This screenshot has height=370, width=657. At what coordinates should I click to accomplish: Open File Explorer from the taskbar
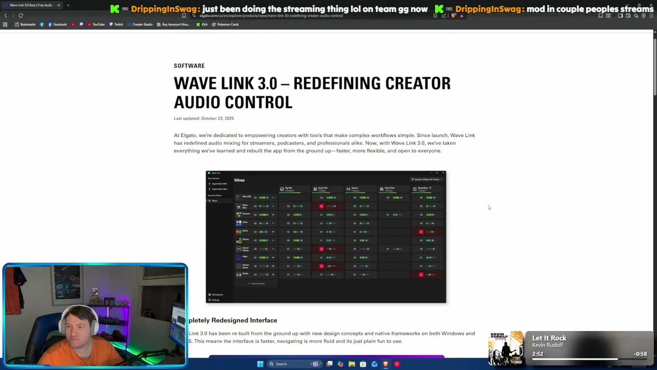[352, 364]
